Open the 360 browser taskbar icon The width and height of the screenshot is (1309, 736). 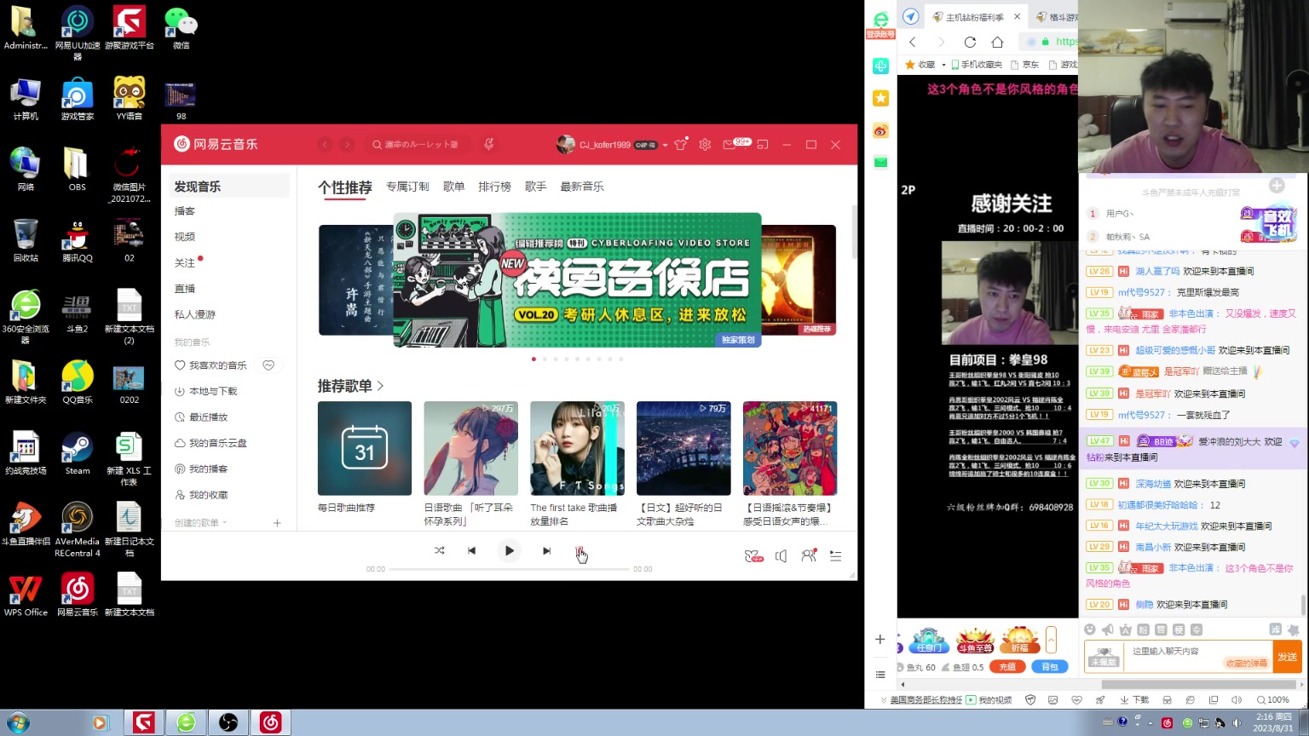pyautogui.click(x=186, y=723)
